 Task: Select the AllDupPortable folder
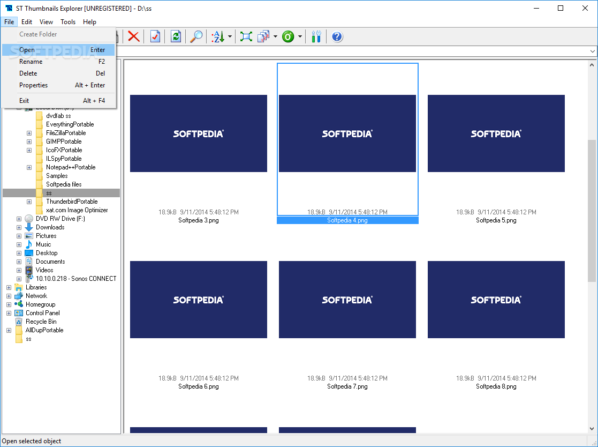pos(44,331)
